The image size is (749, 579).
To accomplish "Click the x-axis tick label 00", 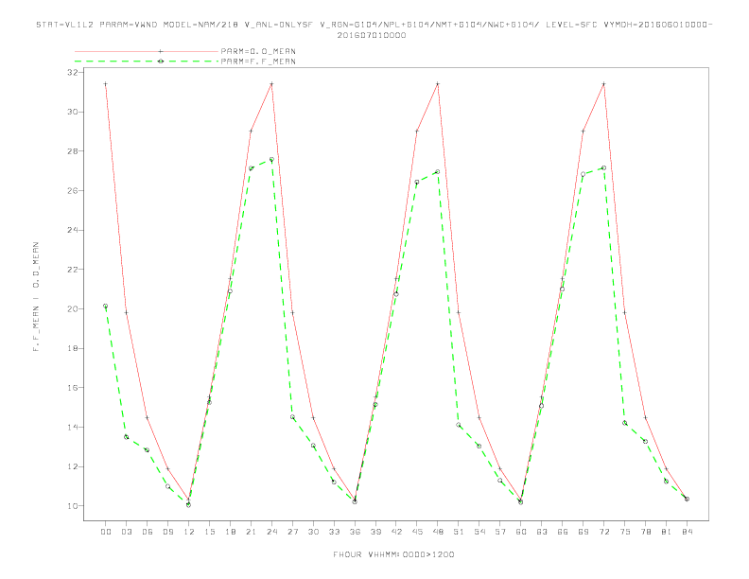I will (106, 532).
